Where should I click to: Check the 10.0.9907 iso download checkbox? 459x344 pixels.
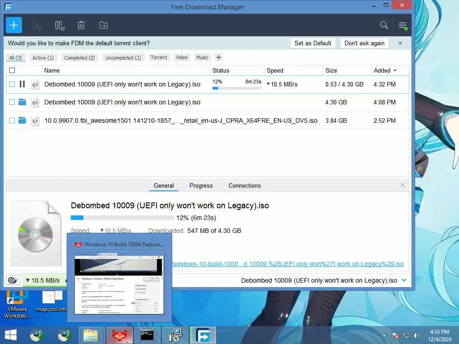pos(12,120)
